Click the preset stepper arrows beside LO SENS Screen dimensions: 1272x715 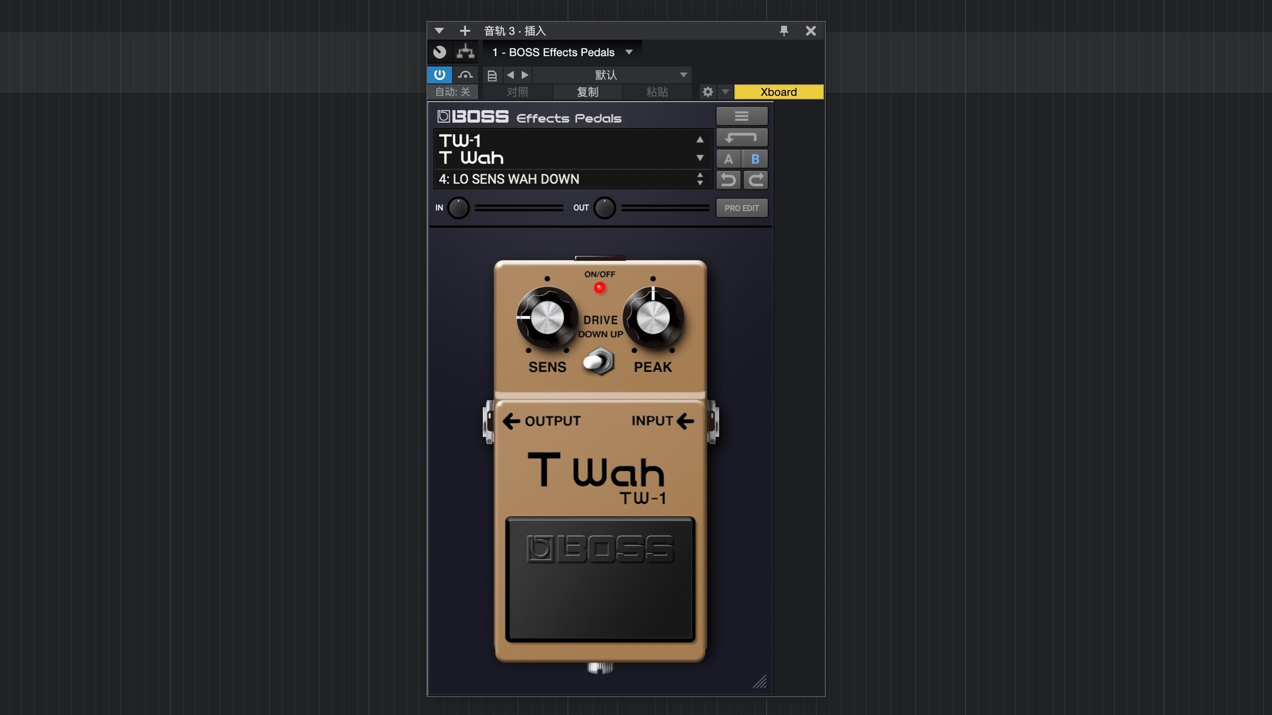coord(700,179)
